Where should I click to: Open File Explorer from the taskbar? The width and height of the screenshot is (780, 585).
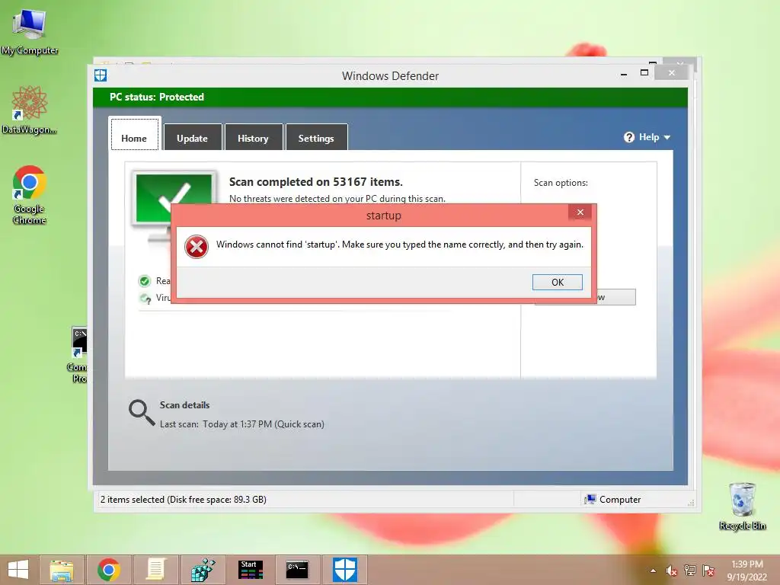[x=61, y=570]
